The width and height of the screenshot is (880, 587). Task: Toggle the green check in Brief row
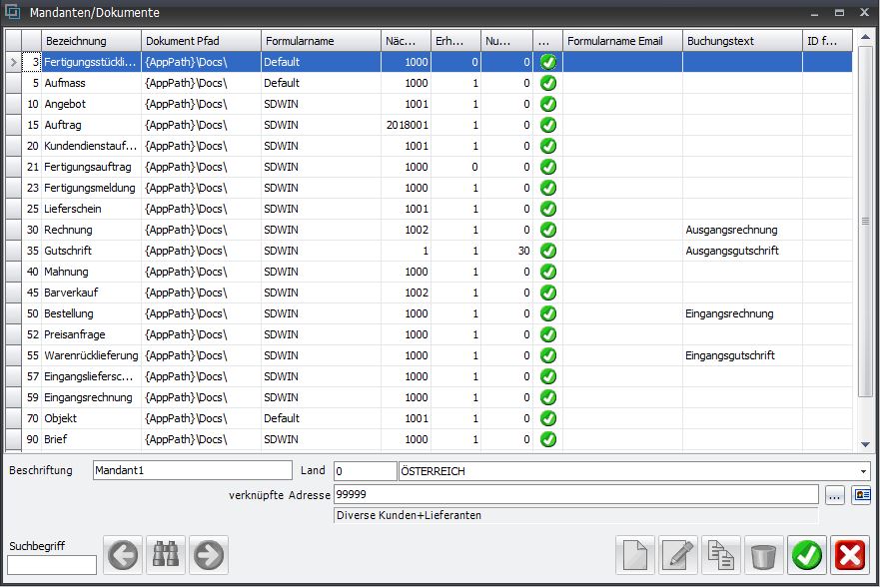pos(547,439)
